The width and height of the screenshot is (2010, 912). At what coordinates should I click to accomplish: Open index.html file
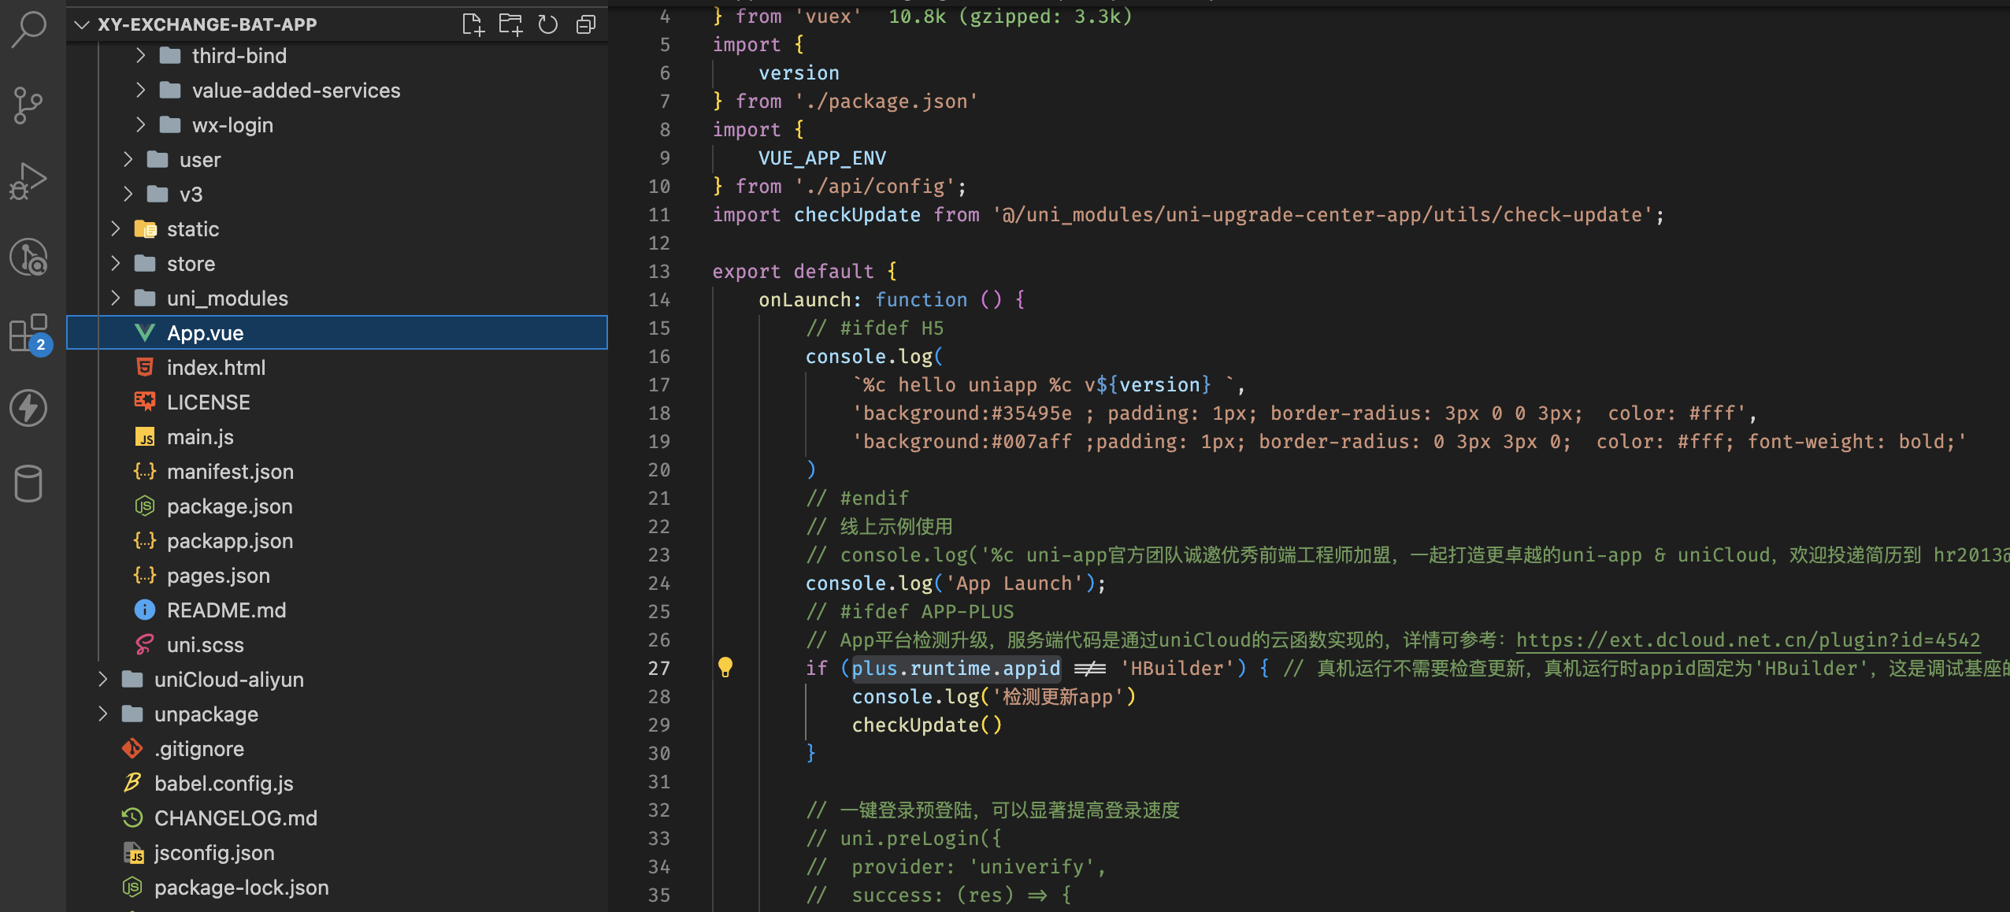click(x=337, y=367)
